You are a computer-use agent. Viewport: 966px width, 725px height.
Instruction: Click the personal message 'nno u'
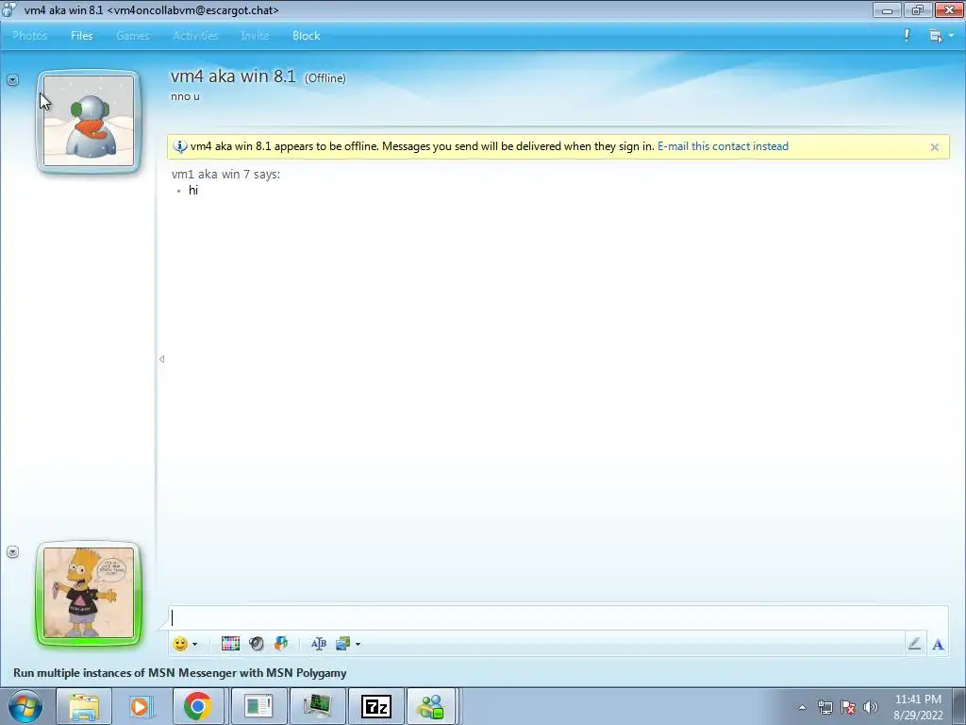point(185,96)
